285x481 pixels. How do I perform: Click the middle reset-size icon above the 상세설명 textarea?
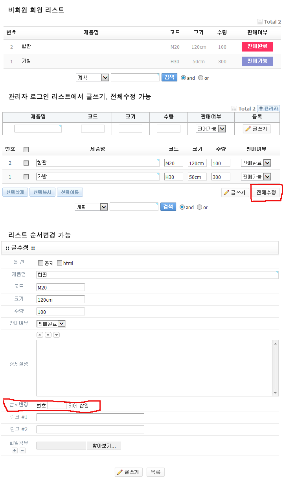[48, 335]
